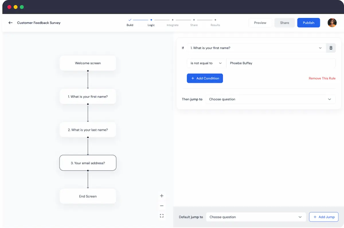Click the Add Condition button

[x=205, y=78]
